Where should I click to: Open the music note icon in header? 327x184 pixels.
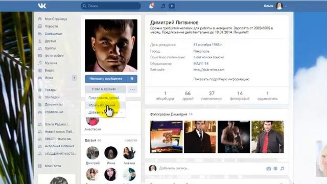point(163,6)
